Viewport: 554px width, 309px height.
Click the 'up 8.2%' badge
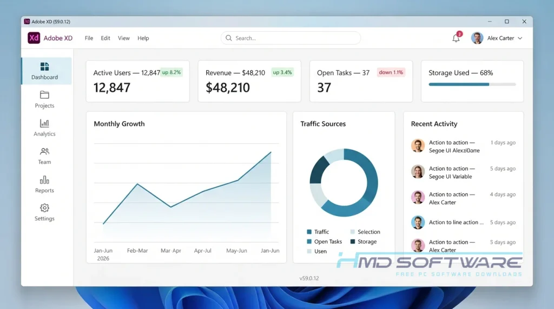tap(172, 72)
